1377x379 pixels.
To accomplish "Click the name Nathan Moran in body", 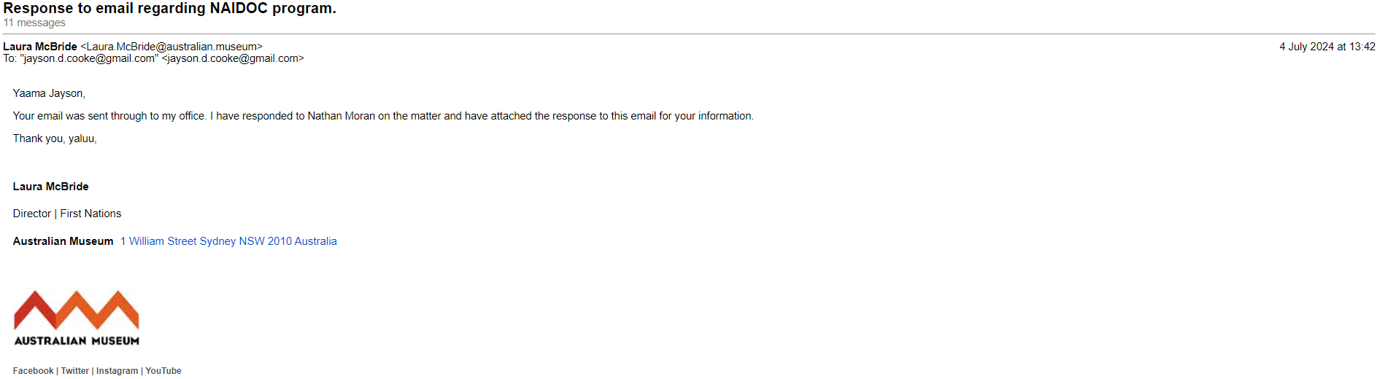I will click(x=341, y=116).
